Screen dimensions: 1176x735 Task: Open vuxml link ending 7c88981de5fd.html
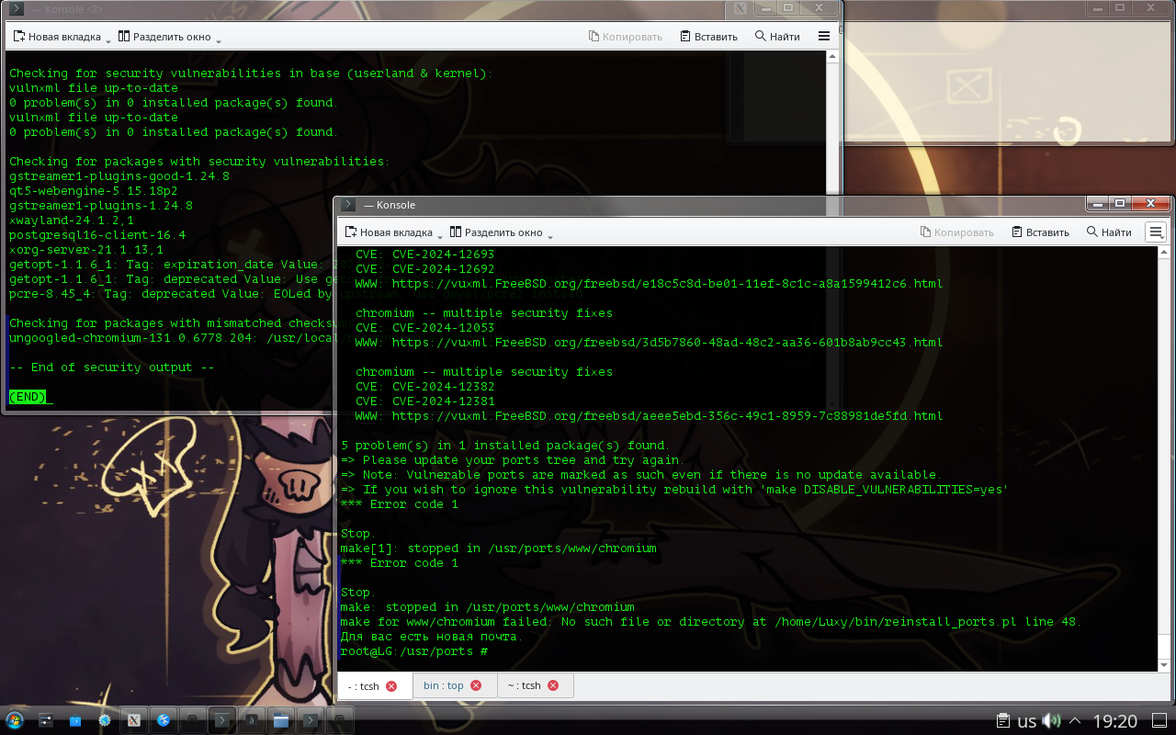[667, 416]
